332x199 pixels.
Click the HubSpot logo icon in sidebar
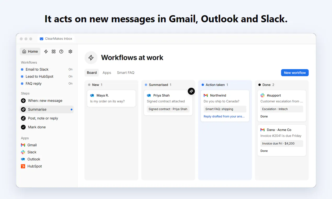23,166
